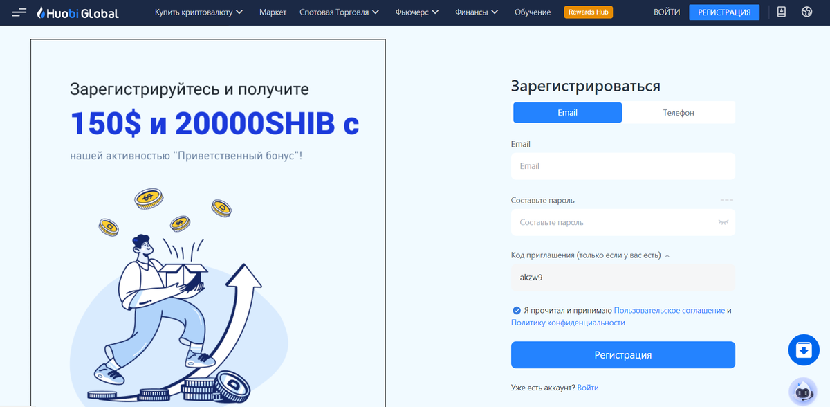Open the Маркет menu item
This screenshot has height=407, width=830.
coord(273,12)
